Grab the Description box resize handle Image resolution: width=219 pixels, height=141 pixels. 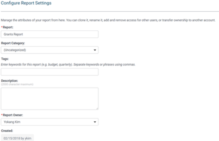(97, 108)
